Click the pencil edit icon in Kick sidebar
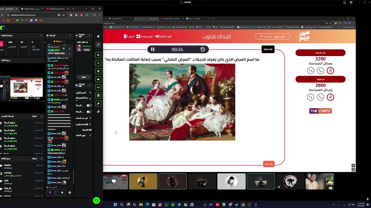Screen dimensions: 371x208 (98, 44)
